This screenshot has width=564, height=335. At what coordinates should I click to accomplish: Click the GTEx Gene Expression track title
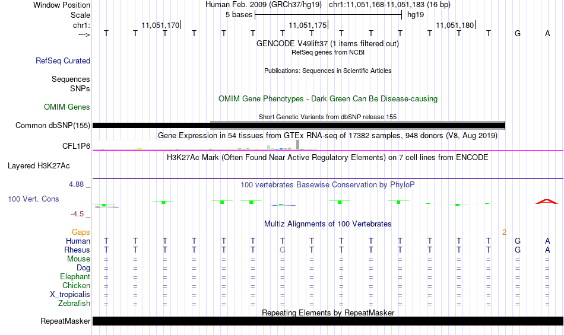[x=328, y=135]
